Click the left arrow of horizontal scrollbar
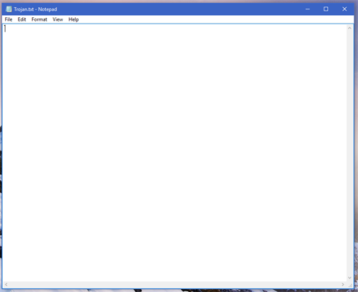Image resolution: width=358 pixels, height=292 pixels. tap(6, 284)
